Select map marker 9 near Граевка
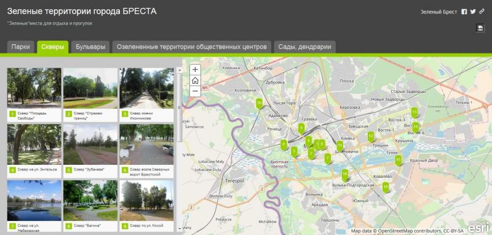The height and width of the screenshot is (235, 492). [301, 128]
